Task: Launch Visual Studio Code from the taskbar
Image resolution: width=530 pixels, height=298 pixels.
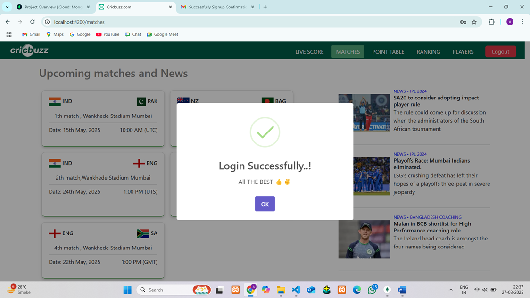Action: 296,290
